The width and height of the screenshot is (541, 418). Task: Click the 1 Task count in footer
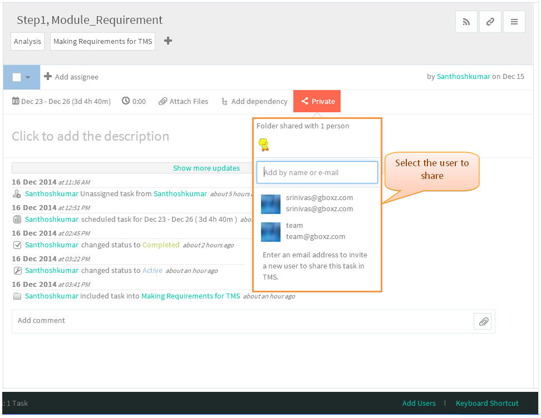click(x=17, y=403)
